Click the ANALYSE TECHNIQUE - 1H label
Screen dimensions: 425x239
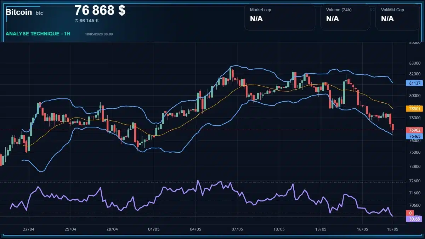tap(38, 34)
